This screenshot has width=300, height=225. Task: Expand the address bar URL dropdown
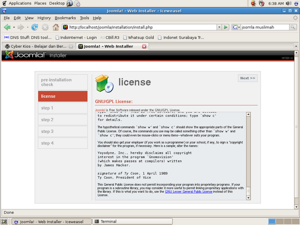(219, 27)
